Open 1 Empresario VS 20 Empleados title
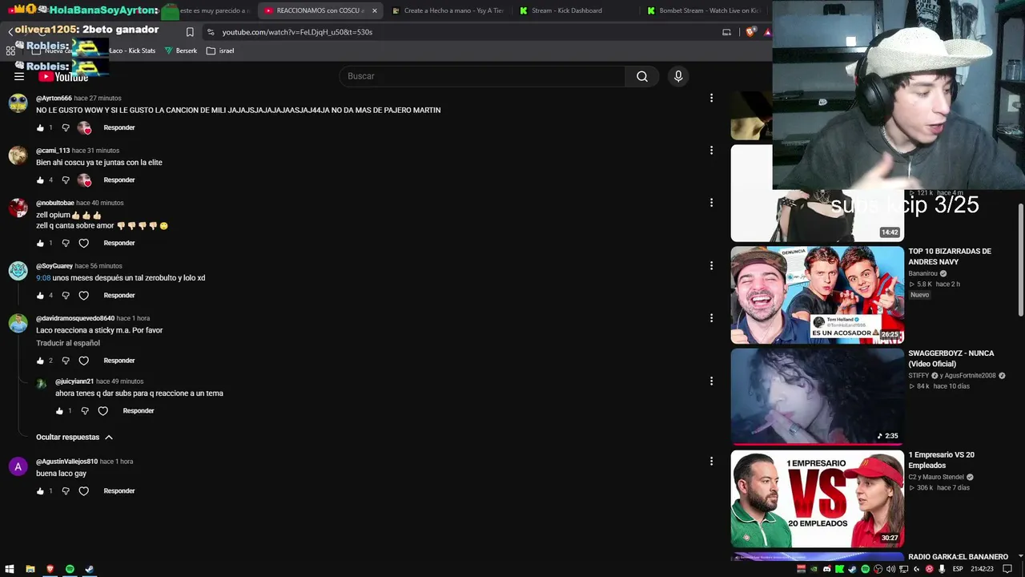 click(x=941, y=460)
